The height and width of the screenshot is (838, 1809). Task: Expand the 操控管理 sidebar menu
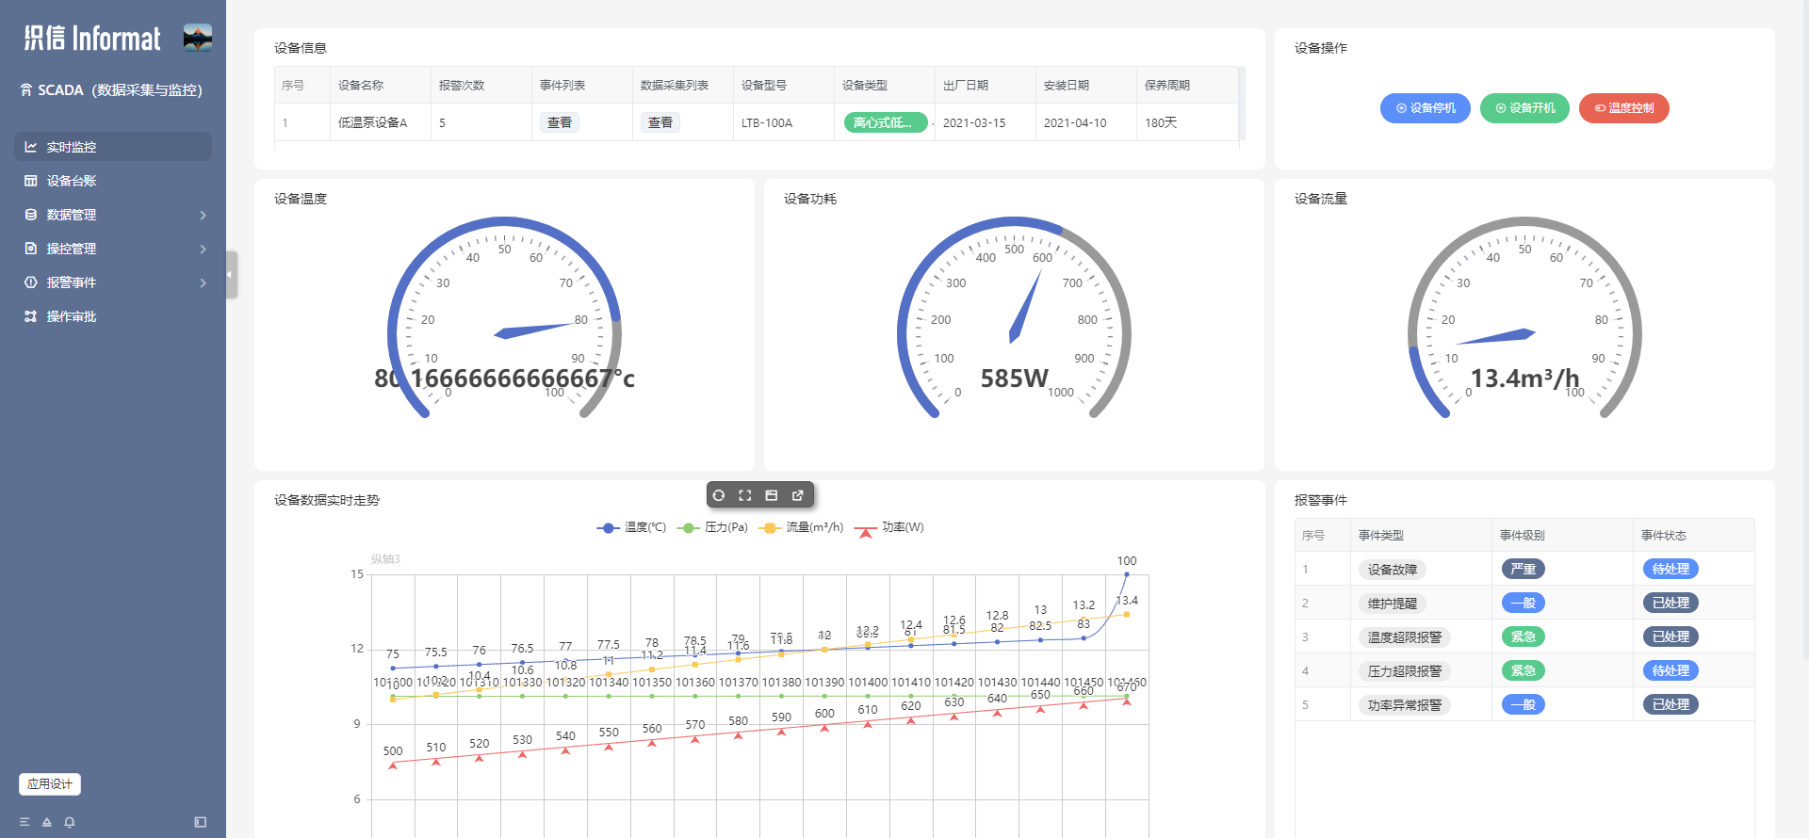coord(113,249)
